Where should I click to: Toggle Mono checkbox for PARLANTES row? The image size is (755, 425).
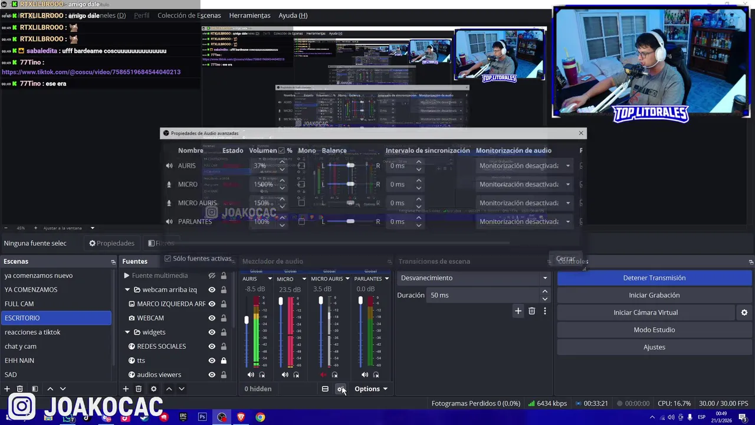tap(301, 222)
